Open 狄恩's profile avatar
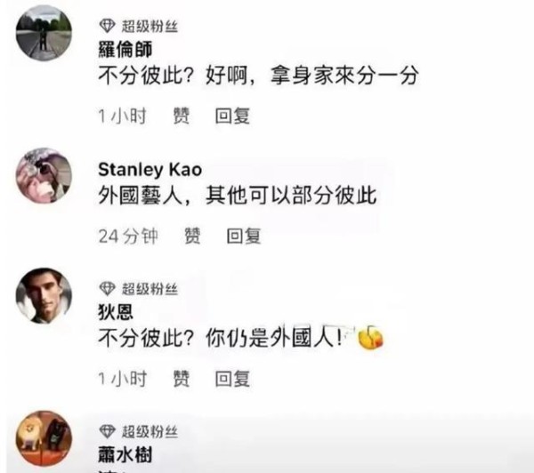Viewport: 534px width, 473px height. click(44, 295)
